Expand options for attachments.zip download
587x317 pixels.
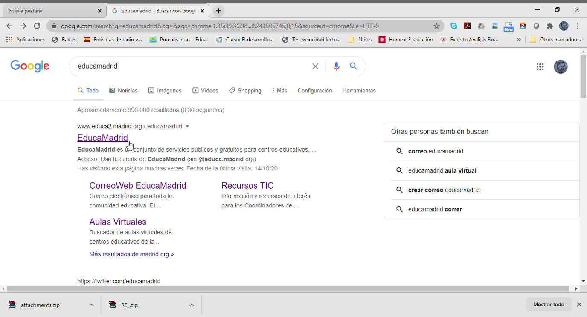click(91, 305)
